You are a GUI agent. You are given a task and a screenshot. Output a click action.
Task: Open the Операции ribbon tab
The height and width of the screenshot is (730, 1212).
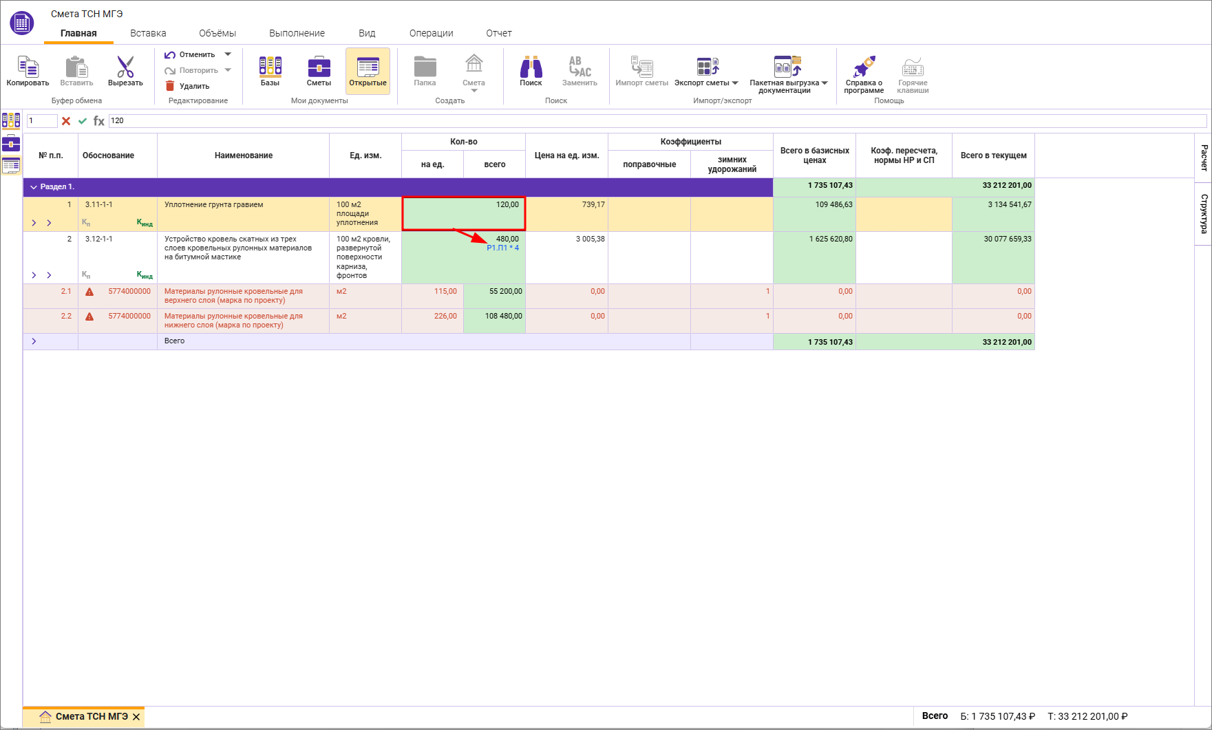pos(431,33)
